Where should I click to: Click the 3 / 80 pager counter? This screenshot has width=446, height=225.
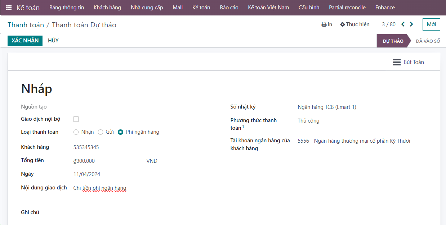(x=389, y=24)
